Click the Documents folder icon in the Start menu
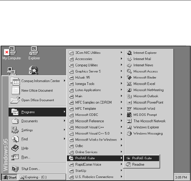Image resolution: width=191 pixels, height=181 pixels. pyautogui.click(x=15, y=121)
